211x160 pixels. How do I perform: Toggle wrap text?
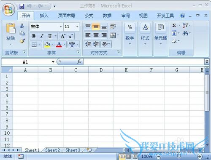tap(113, 26)
